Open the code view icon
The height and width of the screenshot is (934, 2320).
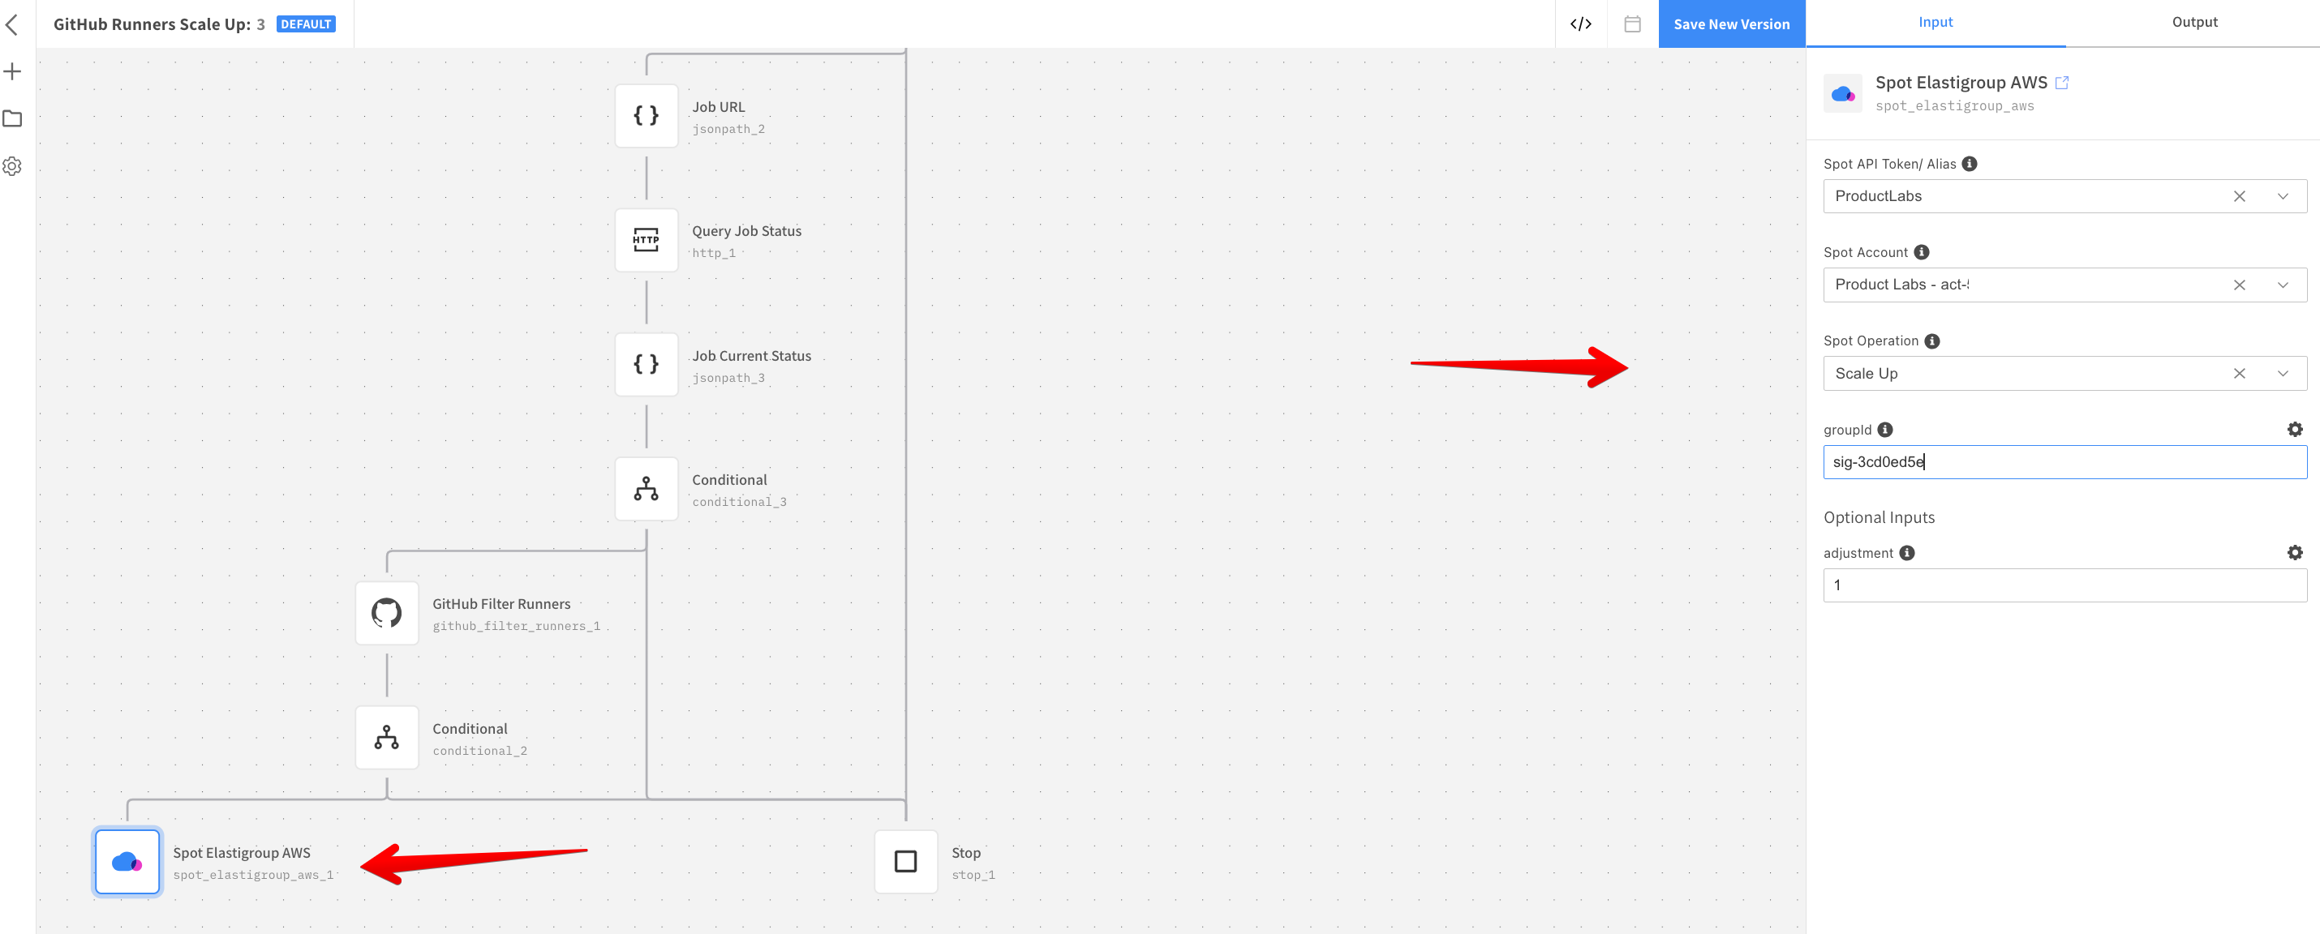[x=1580, y=24]
